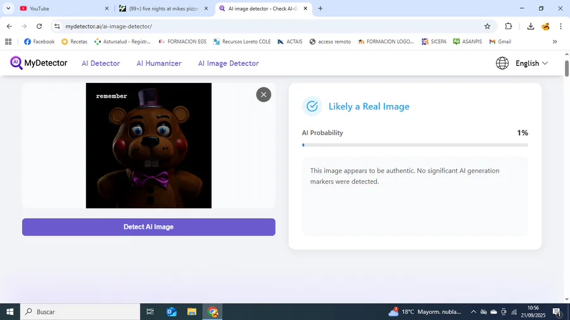This screenshot has height=320, width=570.
Task: Open the FORMACION LOGO bookmark
Action: 386,42
